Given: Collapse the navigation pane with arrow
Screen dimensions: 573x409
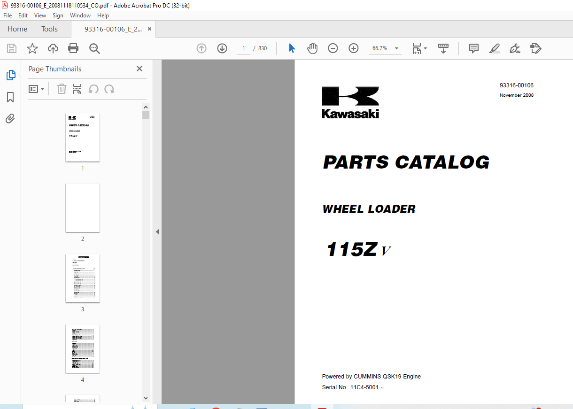Looking at the screenshot, I should 157,232.
